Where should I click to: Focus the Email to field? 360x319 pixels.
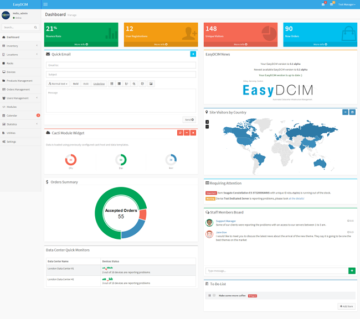tap(121, 65)
